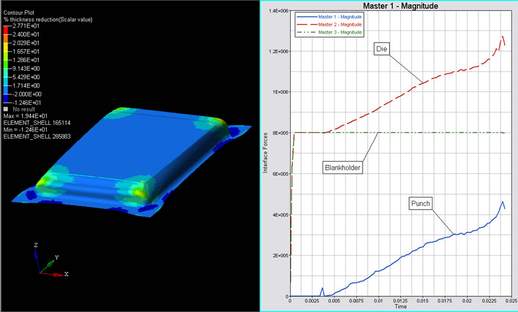Pick the red top color in contour legend
This screenshot has height=312, width=518.
6,30
